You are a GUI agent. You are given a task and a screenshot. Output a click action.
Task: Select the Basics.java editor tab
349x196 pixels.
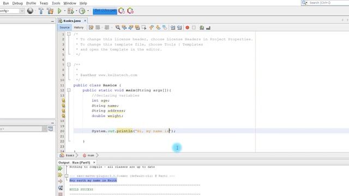[72, 21]
